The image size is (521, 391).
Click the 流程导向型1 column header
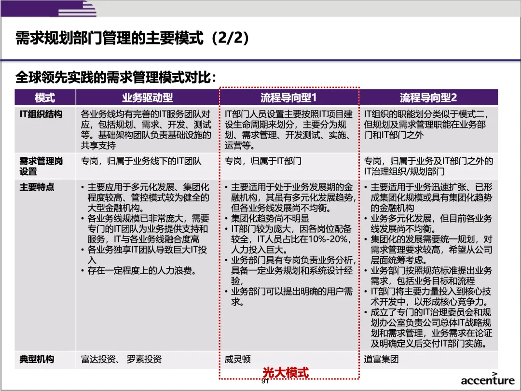(x=288, y=98)
